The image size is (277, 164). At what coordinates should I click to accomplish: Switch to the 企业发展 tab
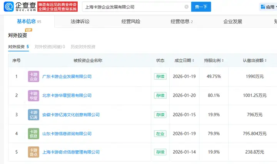tap(233, 22)
